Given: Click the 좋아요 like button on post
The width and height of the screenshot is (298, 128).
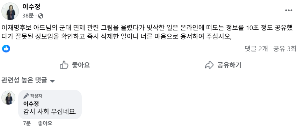Looking at the screenshot, I should click(x=75, y=65).
